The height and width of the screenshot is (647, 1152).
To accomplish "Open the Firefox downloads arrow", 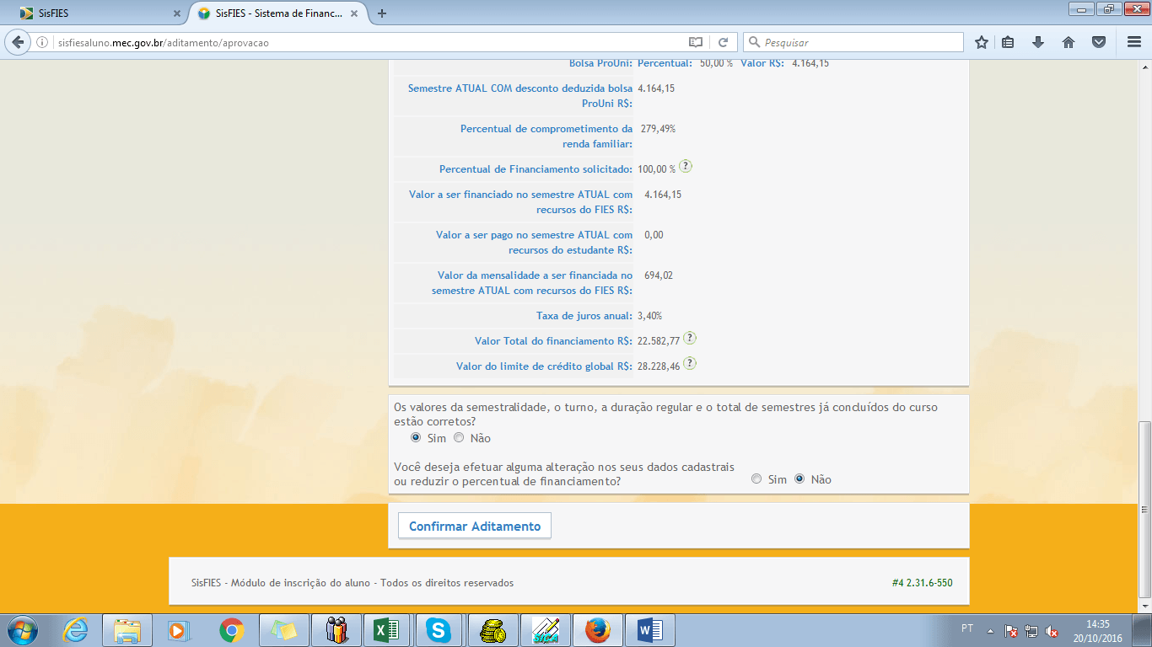I will (1038, 42).
